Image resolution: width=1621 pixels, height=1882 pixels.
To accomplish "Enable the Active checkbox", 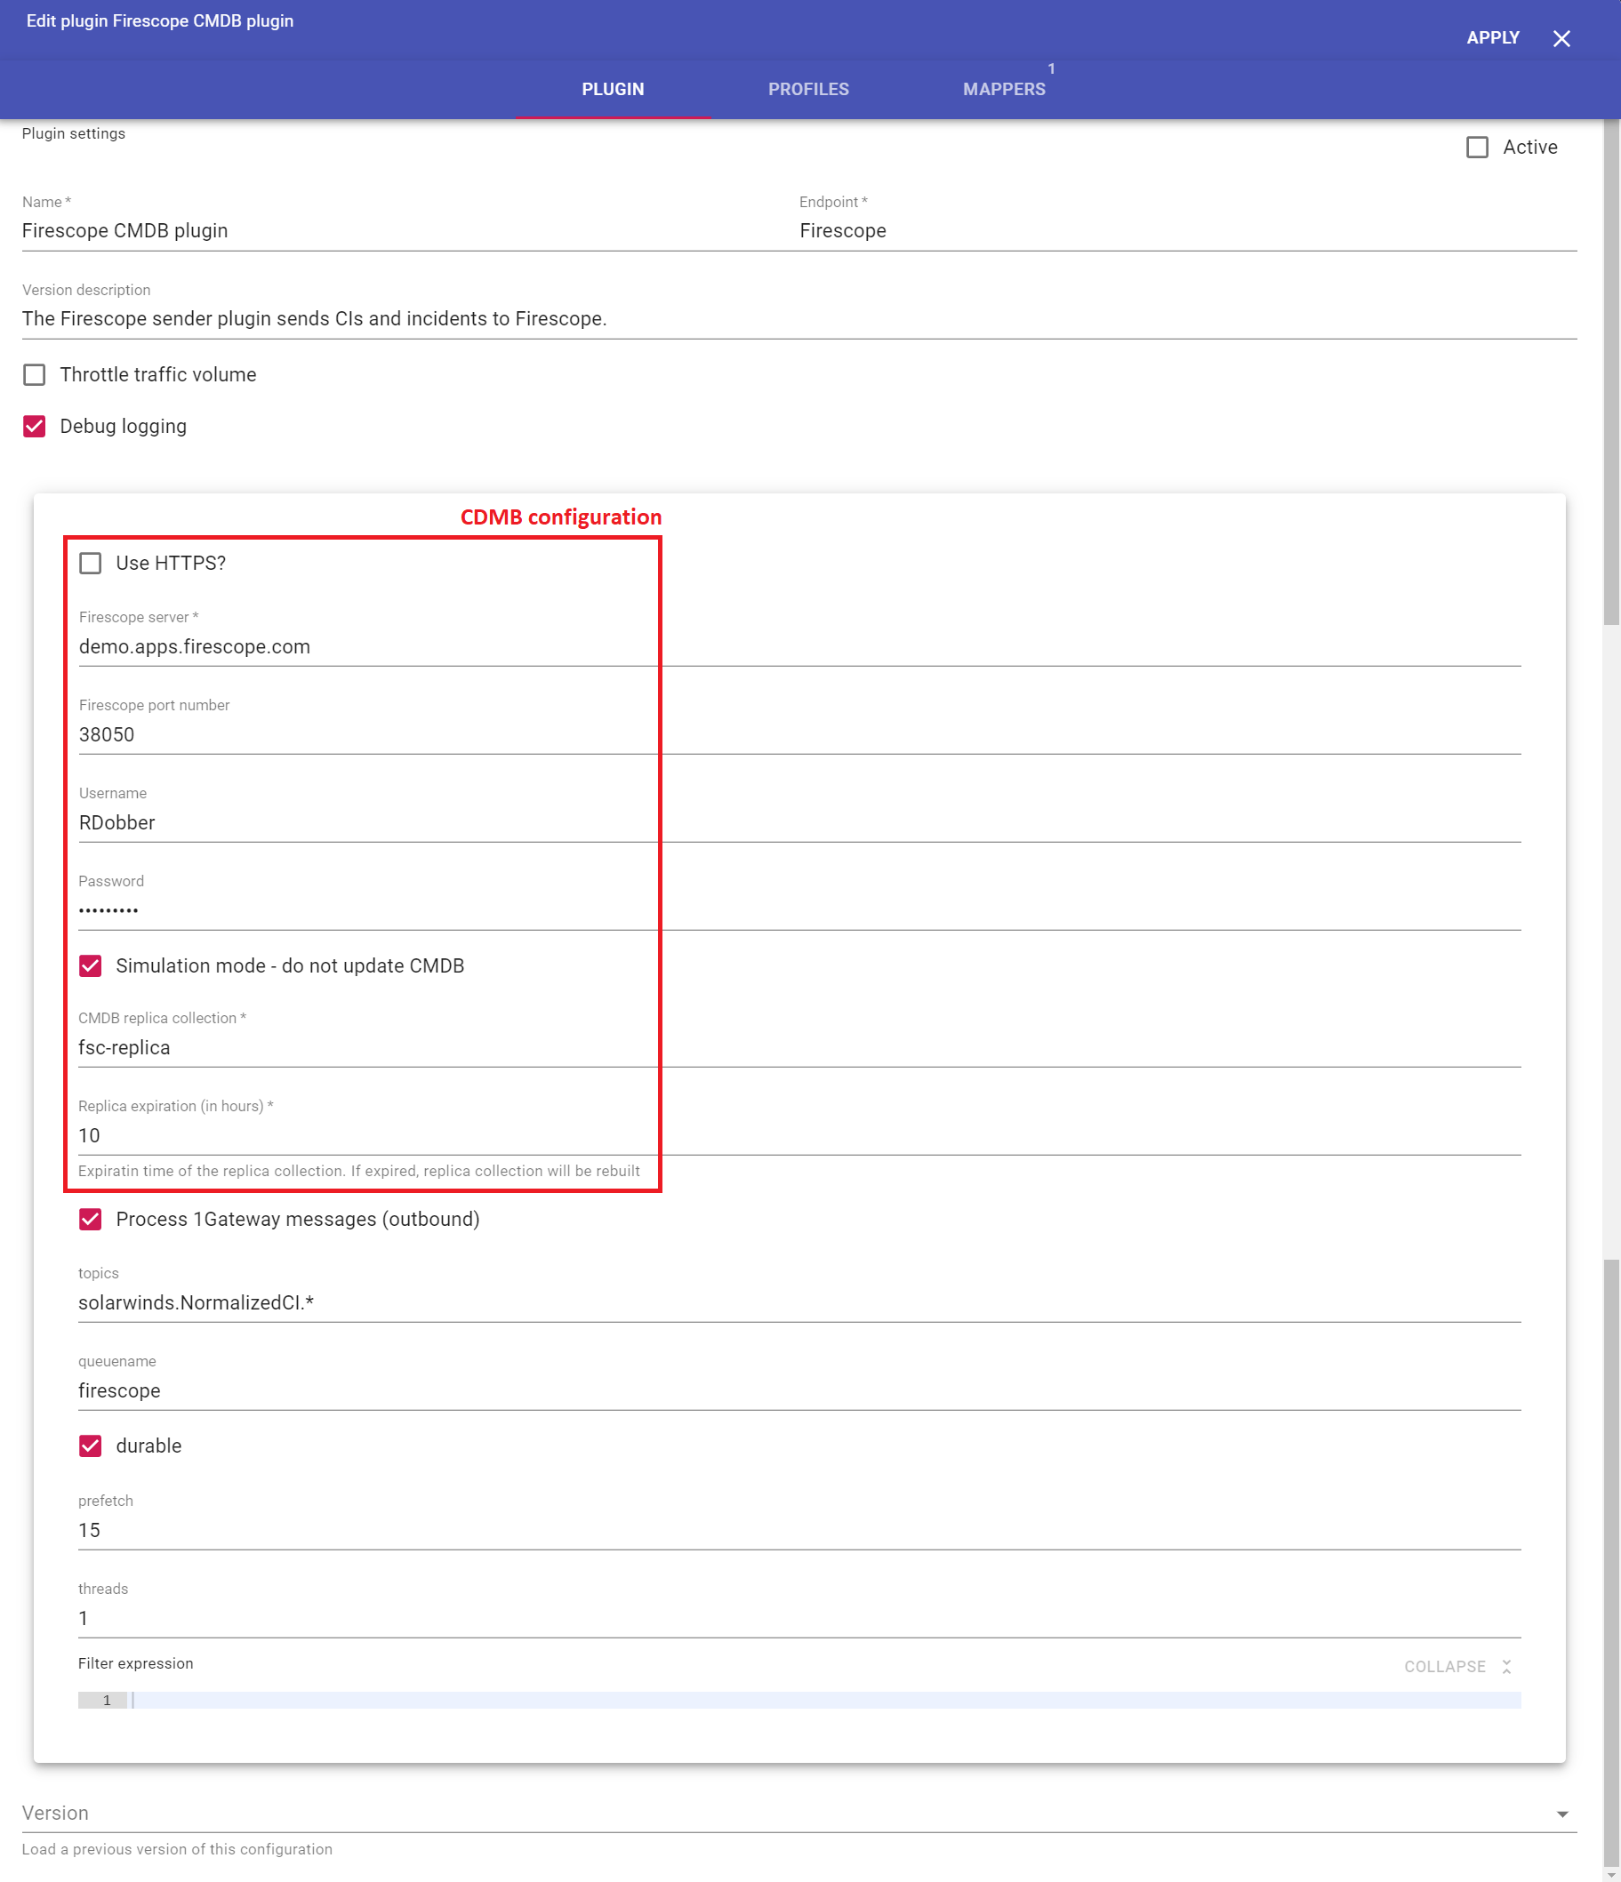I will (x=1477, y=148).
